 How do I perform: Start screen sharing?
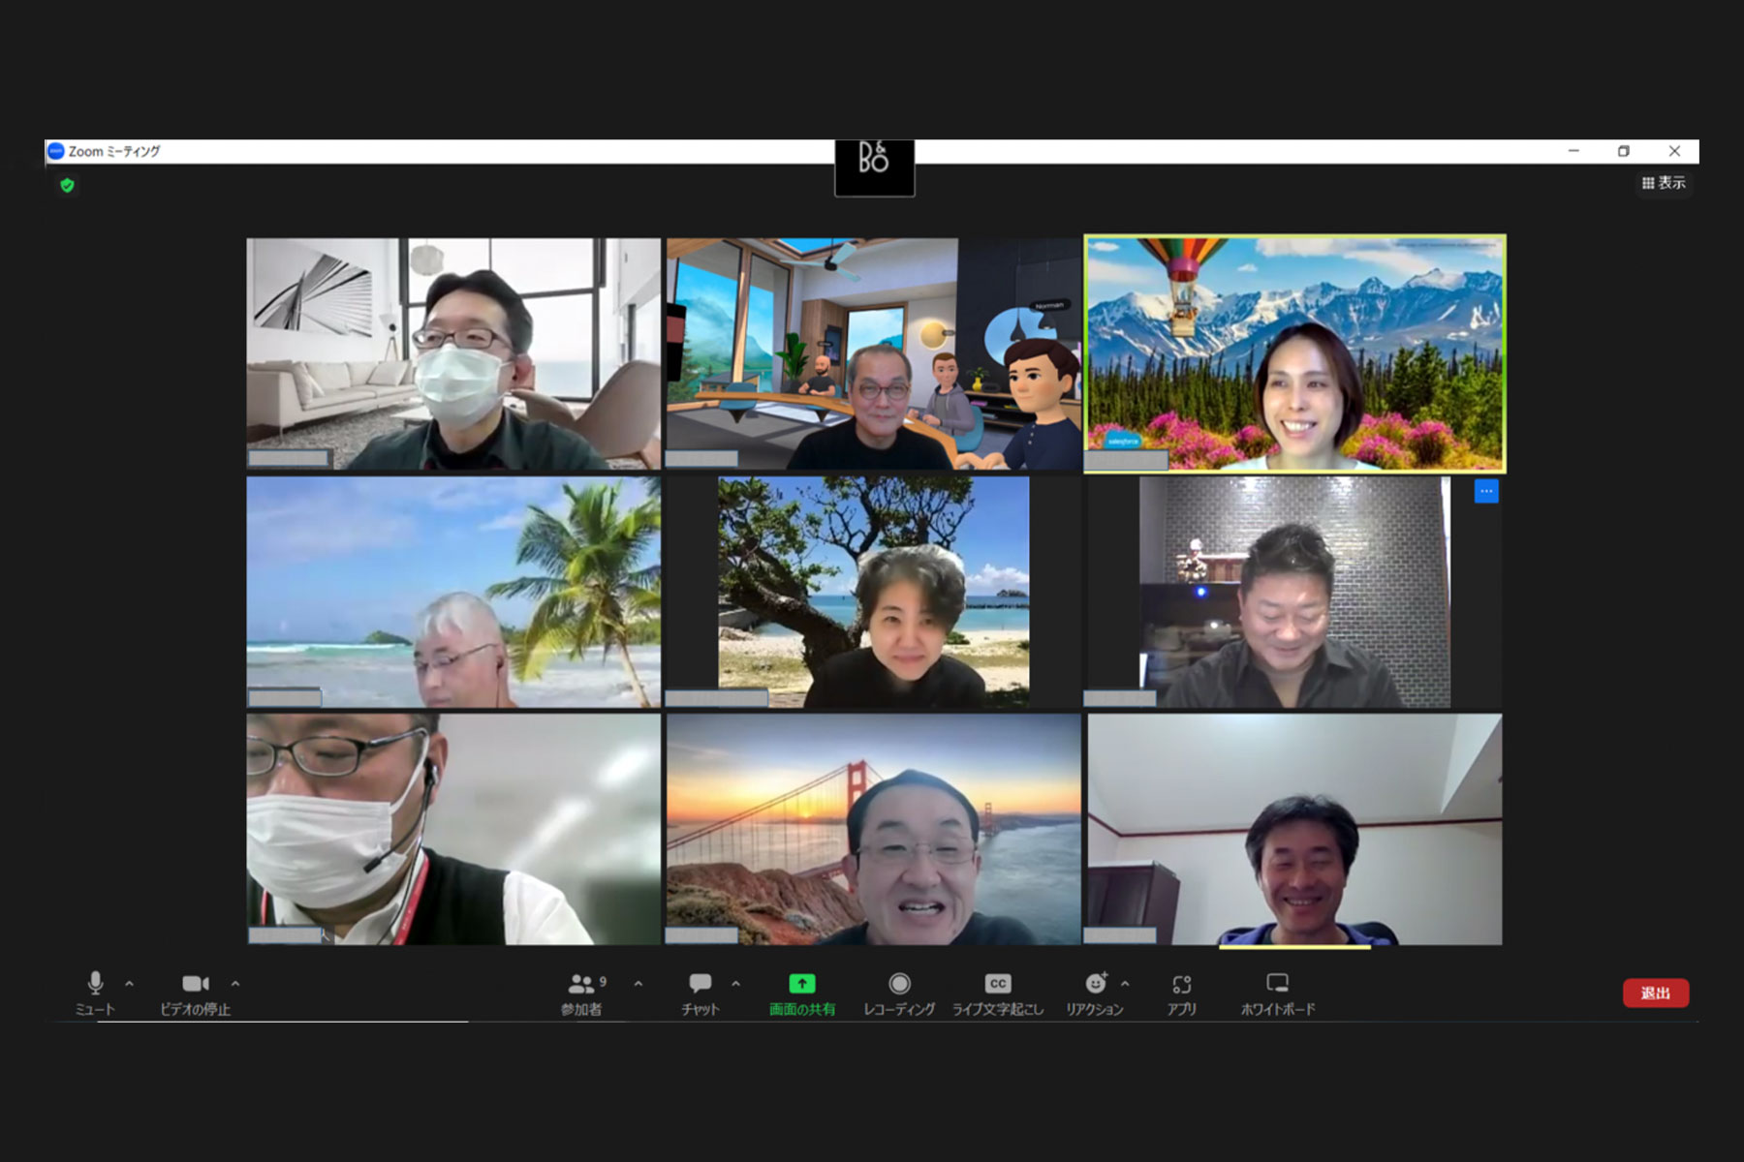click(x=801, y=992)
